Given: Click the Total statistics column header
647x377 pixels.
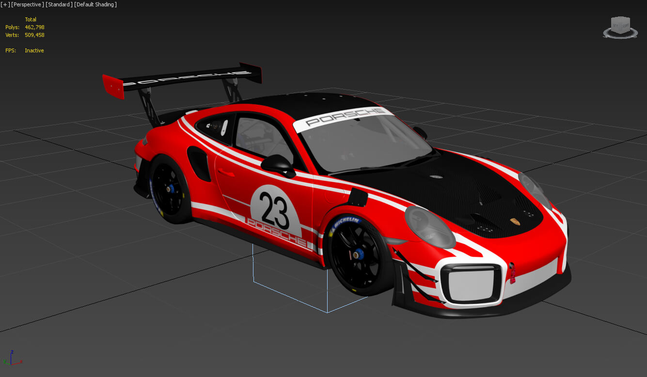Looking at the screenshot, I should click(31, 19).
